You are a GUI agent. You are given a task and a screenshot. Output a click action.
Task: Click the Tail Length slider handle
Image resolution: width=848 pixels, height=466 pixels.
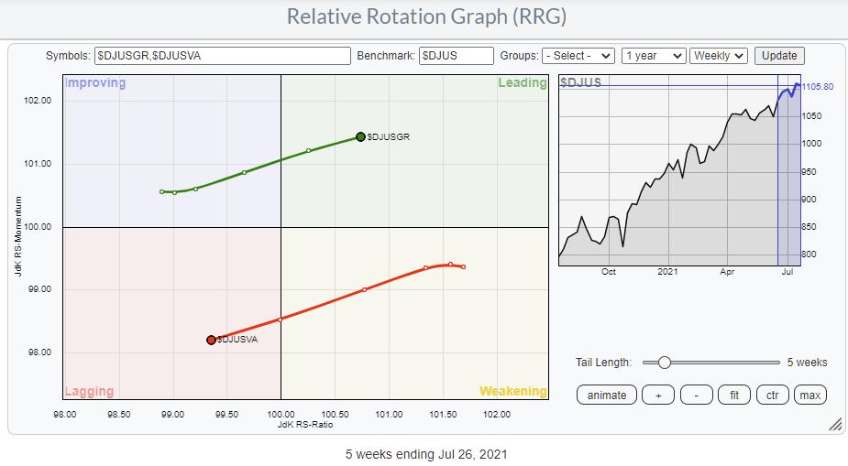click(665, 363)
